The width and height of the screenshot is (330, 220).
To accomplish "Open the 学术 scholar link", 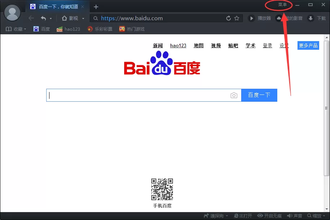I will [251, 45].
